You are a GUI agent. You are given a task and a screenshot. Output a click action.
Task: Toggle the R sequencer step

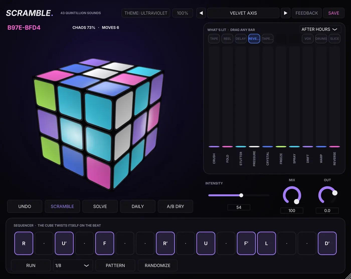point(24,243)
